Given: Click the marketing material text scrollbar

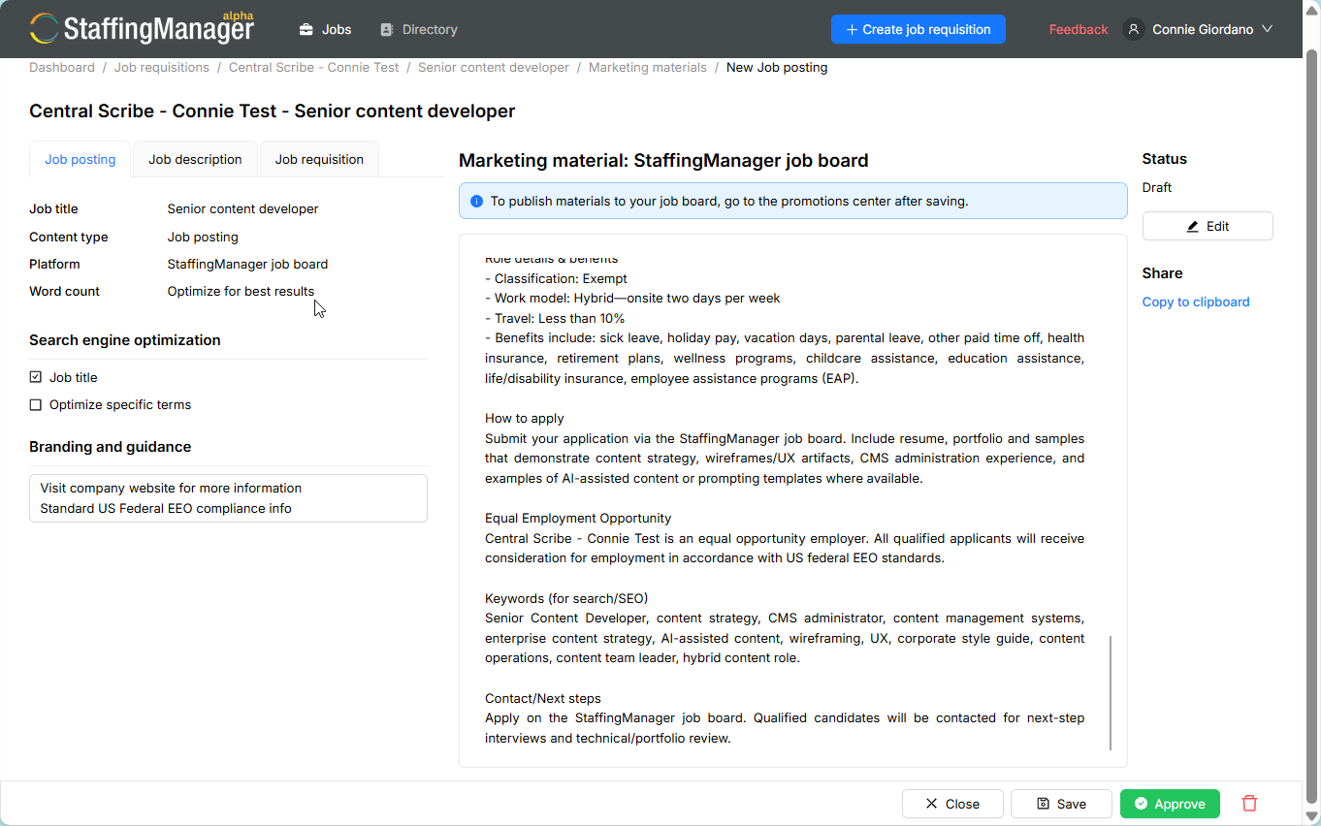Looking at the screenshot, I should tap(1111, 693).
